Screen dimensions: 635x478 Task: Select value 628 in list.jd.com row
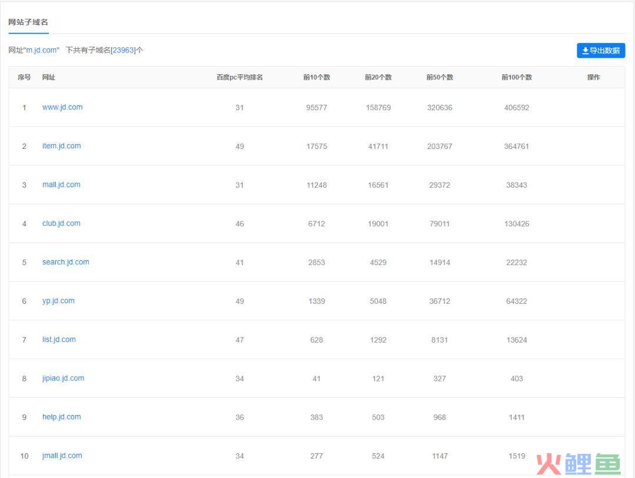coord(317,340)
